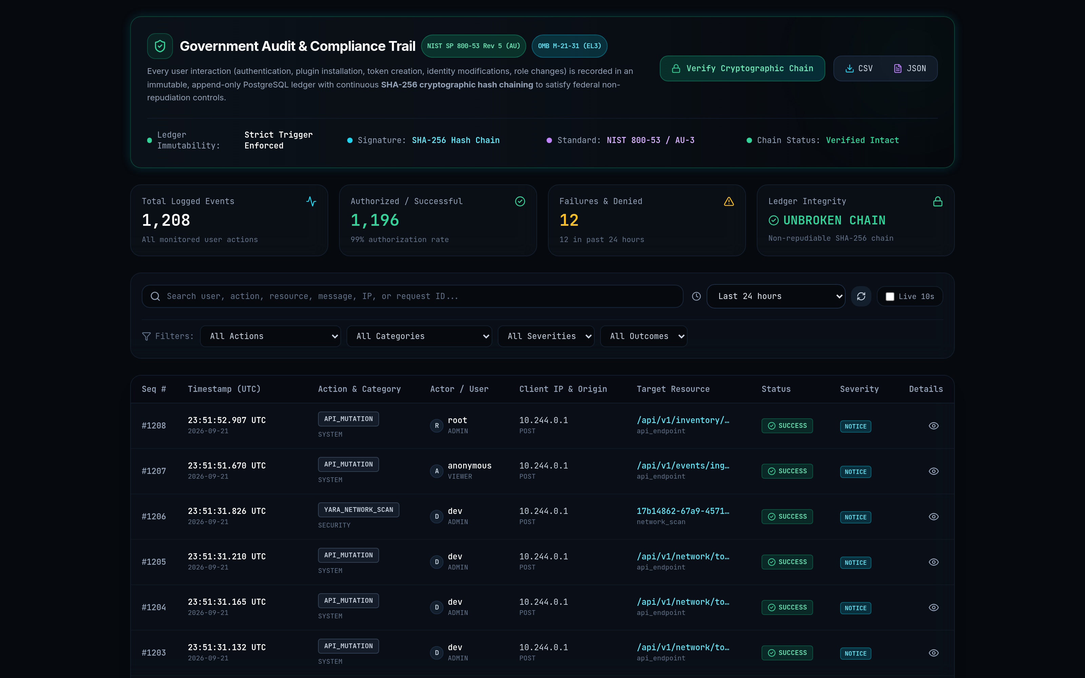
Task: Click the Client IP & Origin column header
Action: (563, 389)
